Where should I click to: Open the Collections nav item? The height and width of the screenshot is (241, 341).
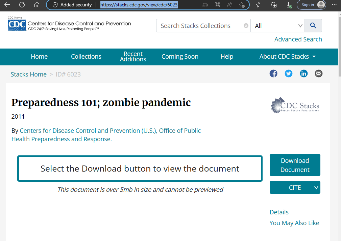(x=86, y=56)
